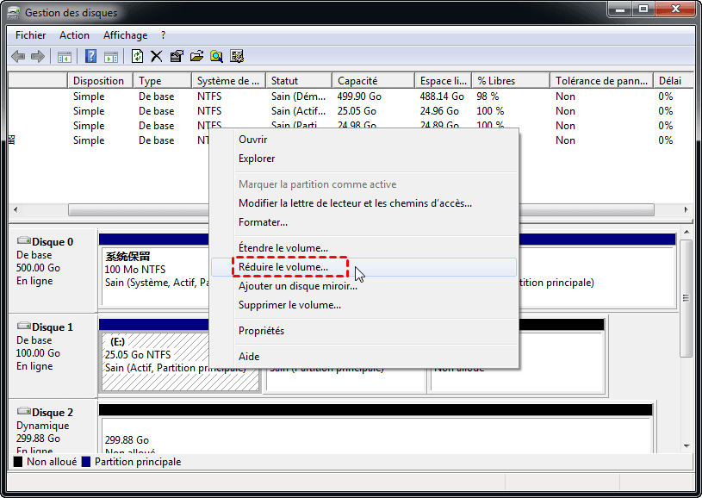Open the ? help menu

(x=164, y=35)
